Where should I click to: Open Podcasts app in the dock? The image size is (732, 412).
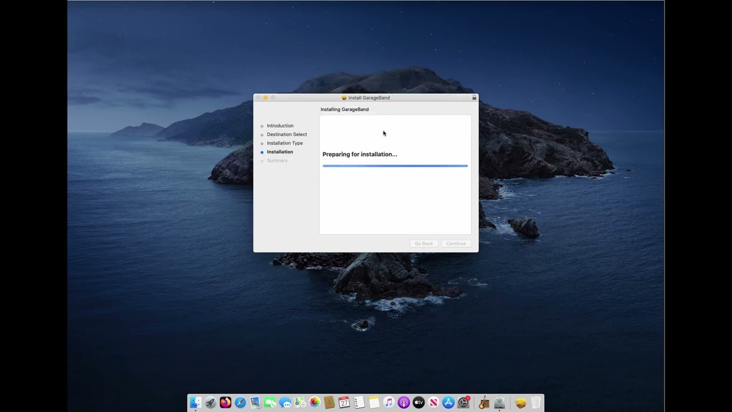(x=404, y=403)
